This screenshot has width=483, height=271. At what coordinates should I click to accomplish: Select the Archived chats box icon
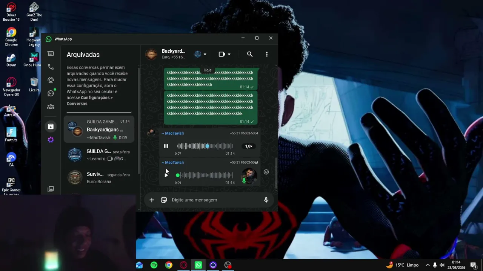click(51, 126)
